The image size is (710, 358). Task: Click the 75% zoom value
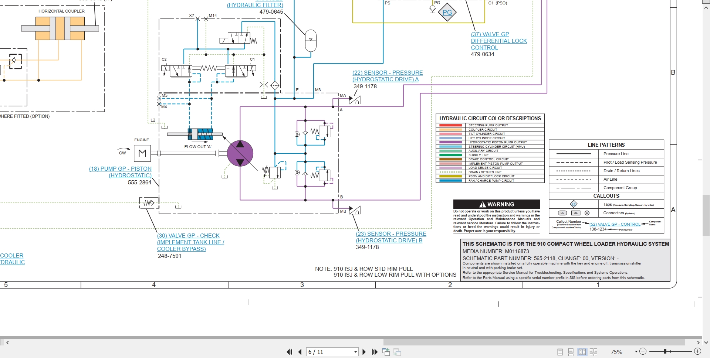pyautogui.click(x=616, y=352)
